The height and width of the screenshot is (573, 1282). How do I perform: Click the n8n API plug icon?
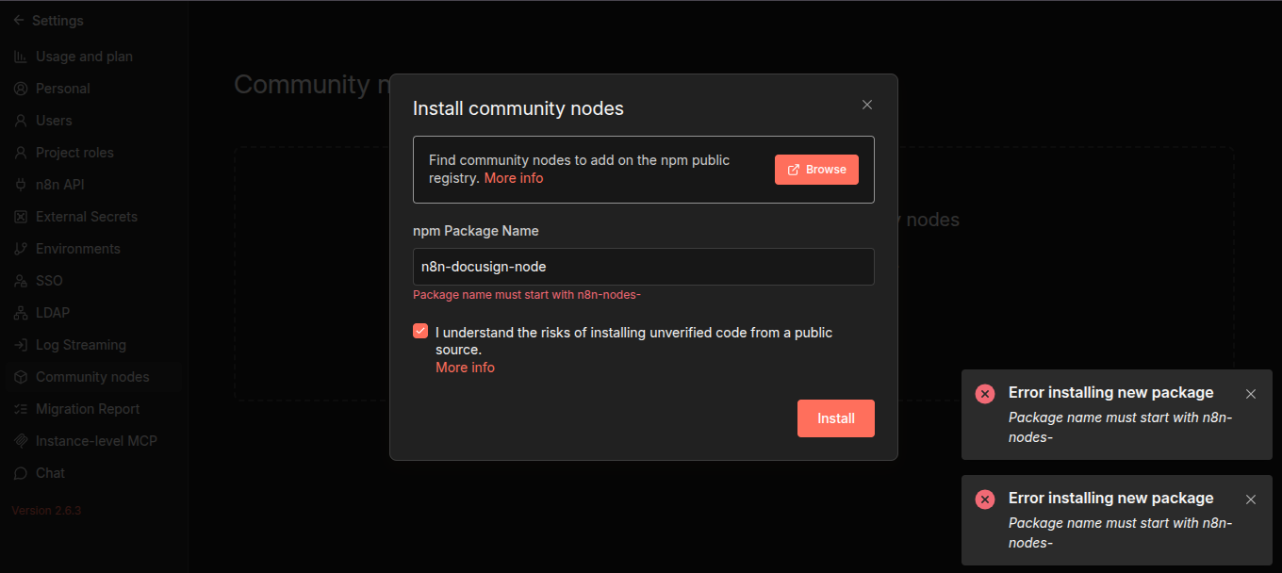coord(21,185)
